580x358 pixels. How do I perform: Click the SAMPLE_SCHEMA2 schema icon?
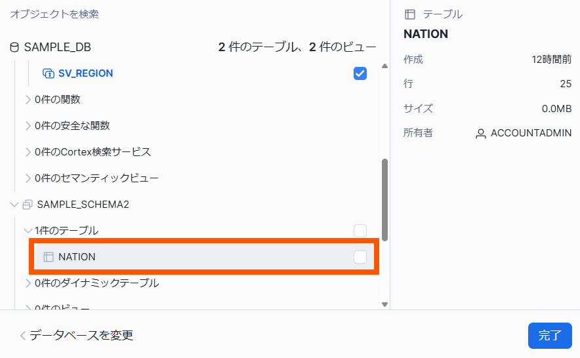pyautogui.click(x=28, y=205)
